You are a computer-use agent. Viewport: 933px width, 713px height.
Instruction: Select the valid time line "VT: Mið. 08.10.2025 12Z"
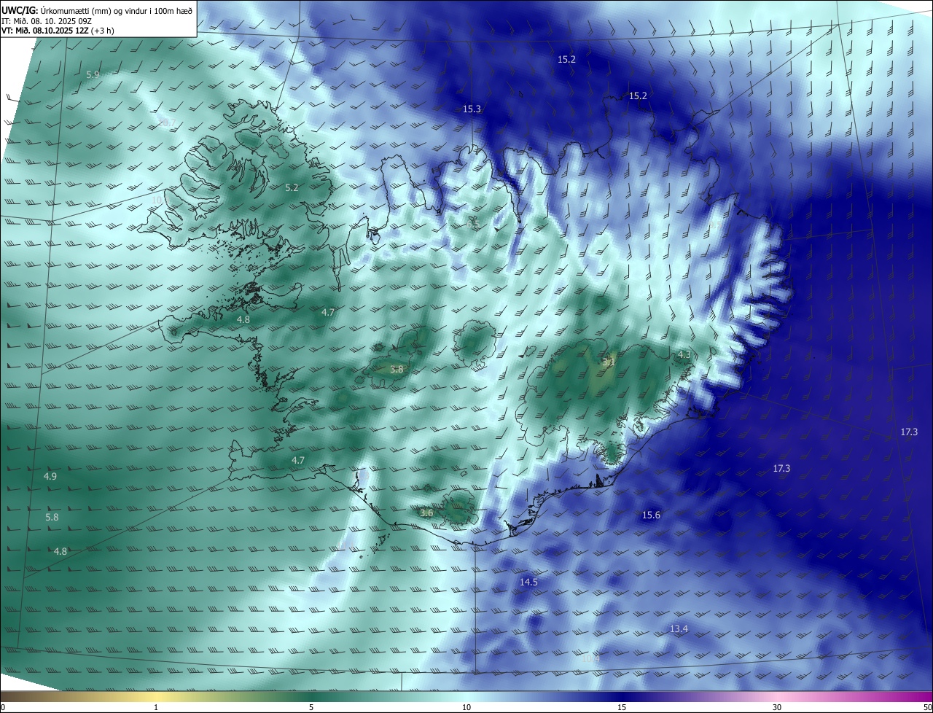click(45, 31)
